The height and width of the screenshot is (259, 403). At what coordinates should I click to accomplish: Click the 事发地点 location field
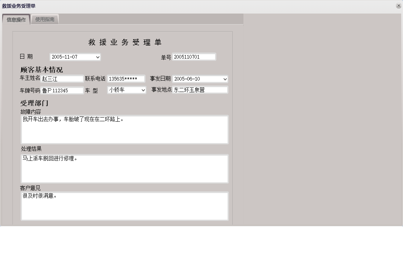pos(200,90)
